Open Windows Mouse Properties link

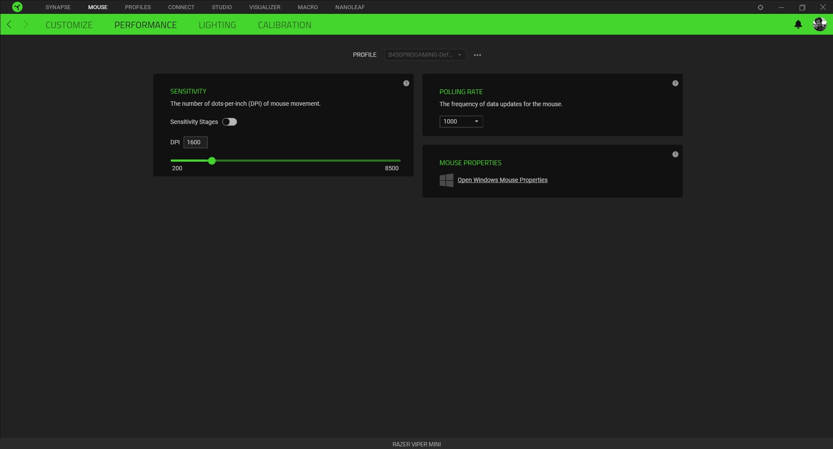(x=503, y=180)
